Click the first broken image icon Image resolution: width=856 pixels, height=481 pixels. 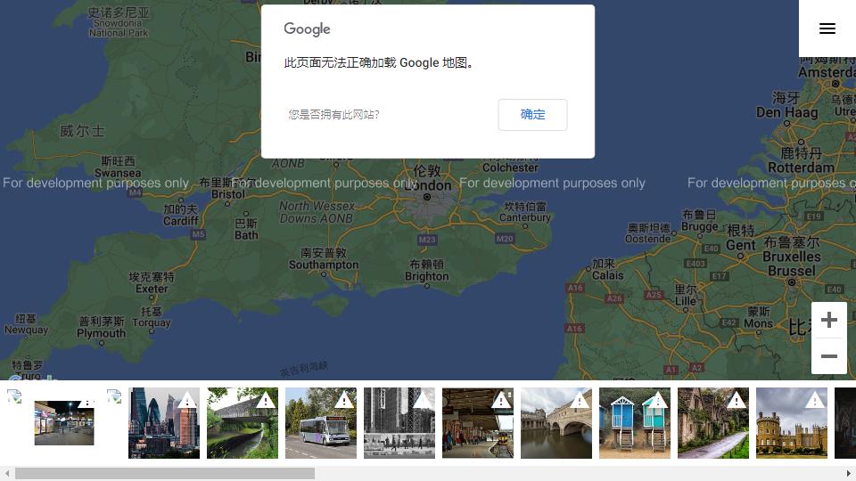(14, 396)
